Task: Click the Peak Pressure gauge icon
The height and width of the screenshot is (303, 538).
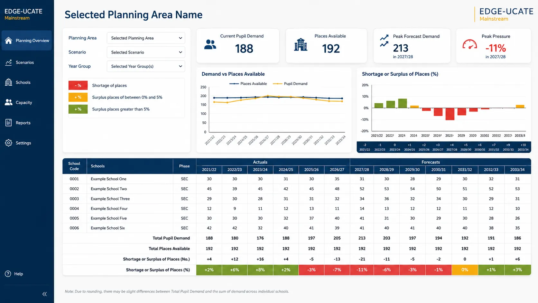Action: pyautogui.click(x=469, y=44)
